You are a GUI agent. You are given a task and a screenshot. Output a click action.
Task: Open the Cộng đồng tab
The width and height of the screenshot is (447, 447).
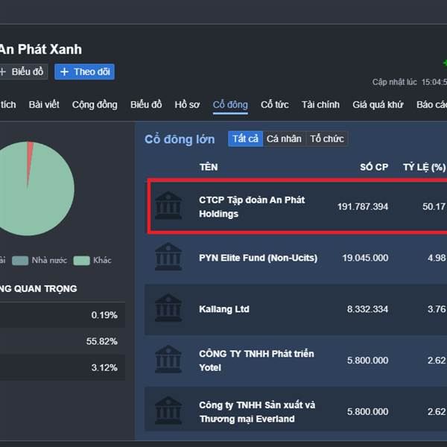point(95,104)
